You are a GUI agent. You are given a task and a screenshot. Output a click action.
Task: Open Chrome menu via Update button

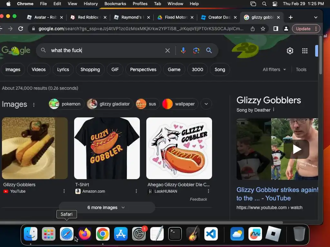coord(306,29)
